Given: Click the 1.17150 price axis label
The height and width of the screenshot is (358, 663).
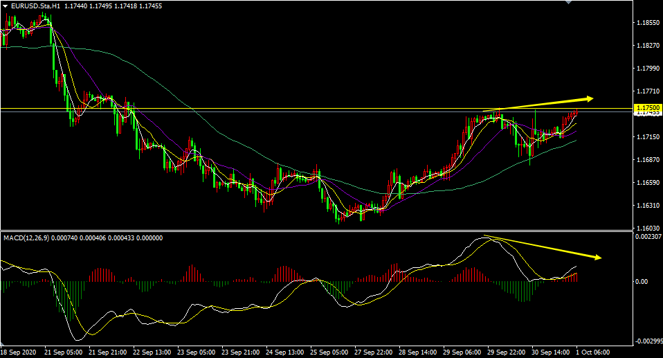Looking at the screenshot, I should [x=648, y=136].
